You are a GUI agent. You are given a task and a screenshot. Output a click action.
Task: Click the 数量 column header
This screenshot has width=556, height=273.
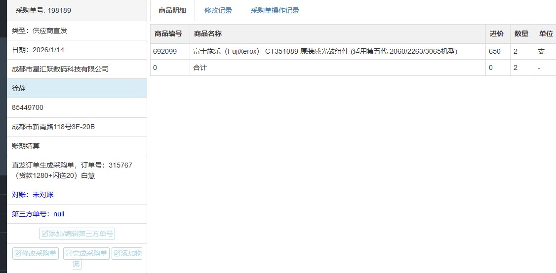521,34
